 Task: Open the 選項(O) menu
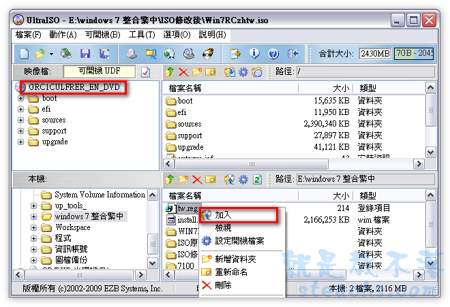tap(177, 35)
